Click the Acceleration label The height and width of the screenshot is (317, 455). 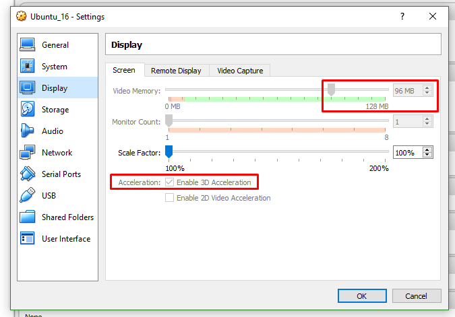click(140, 182)
